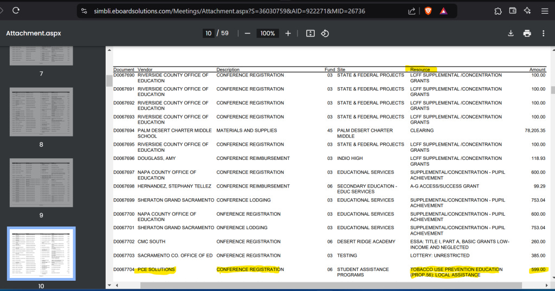Rotate the PDF counterclockwise
Viewport: 555px width, 291px height.
325,33
